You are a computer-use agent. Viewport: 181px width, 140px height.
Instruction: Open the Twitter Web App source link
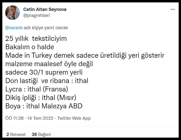(x=74, y=118)
